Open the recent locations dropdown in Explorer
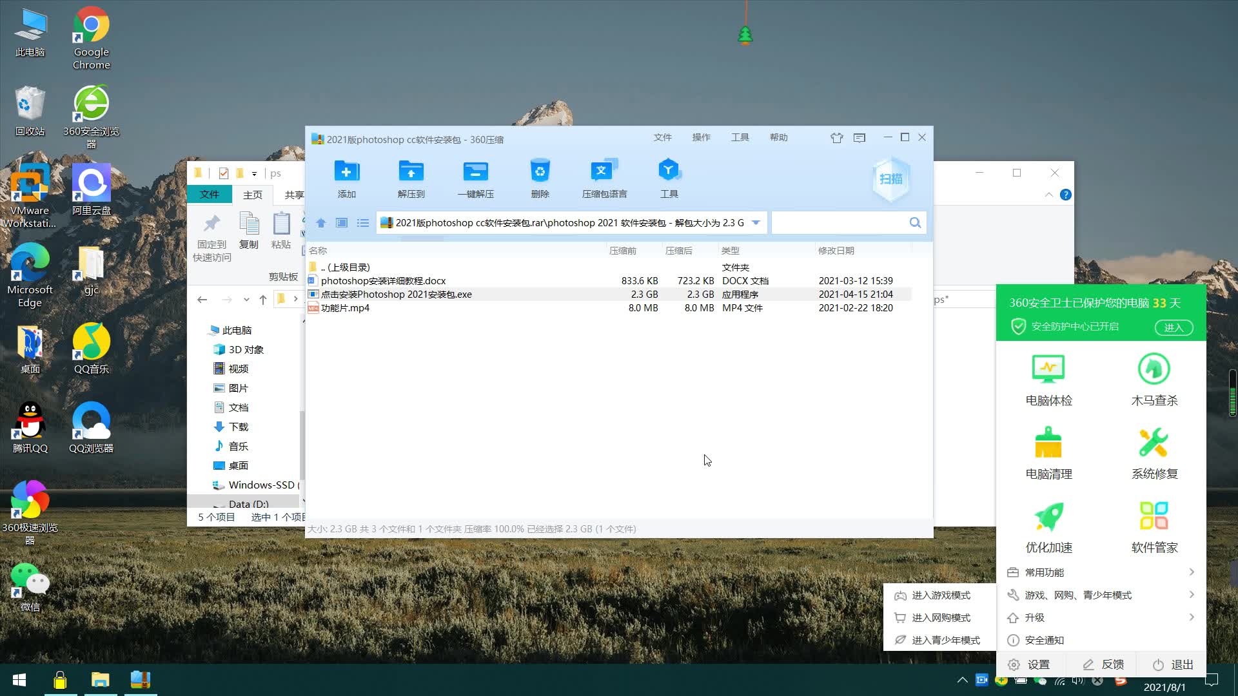The width and height of the screenshot is (1238, 696). [246, 300]
